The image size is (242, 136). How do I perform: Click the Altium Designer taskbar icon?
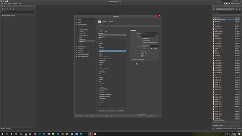(90, 134)
